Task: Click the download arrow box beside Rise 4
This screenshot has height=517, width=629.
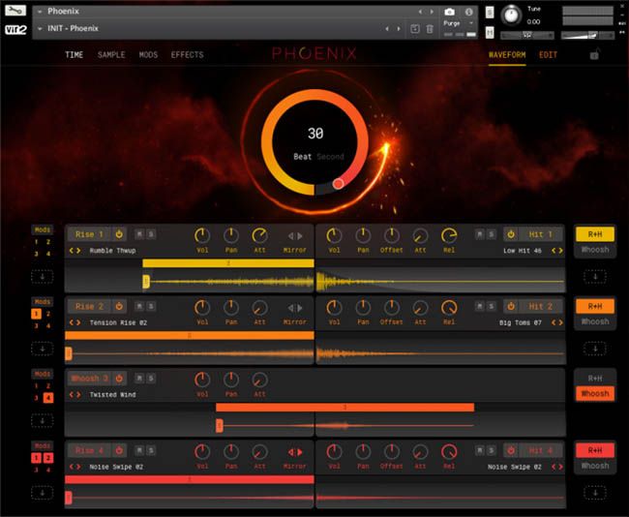Action: [x=43, y=493]
